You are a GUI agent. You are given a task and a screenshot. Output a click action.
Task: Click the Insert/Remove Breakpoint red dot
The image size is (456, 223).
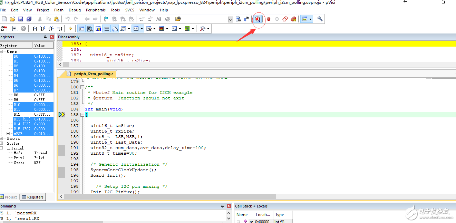point(268,19)
